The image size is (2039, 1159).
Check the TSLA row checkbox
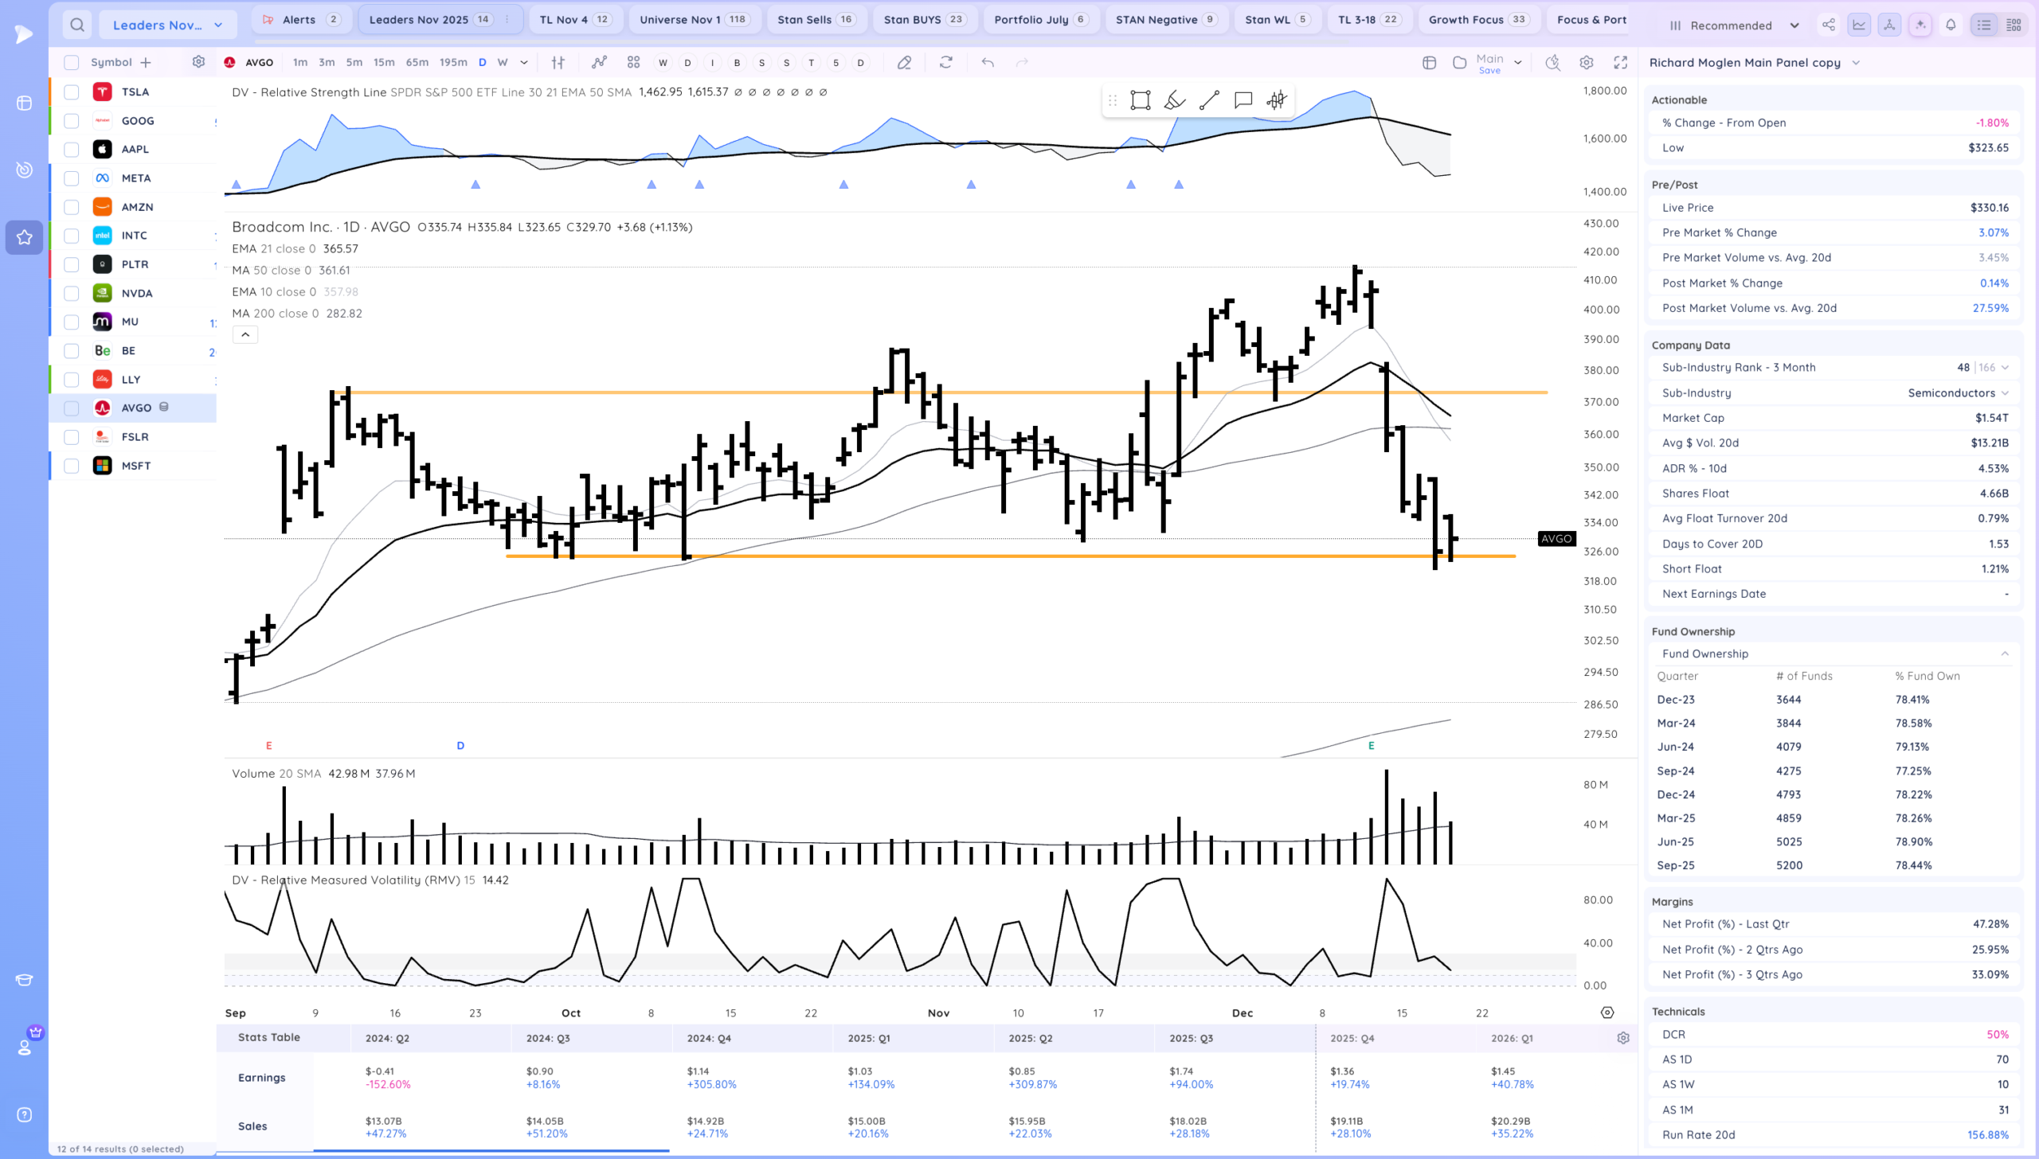tap(72, 92)
